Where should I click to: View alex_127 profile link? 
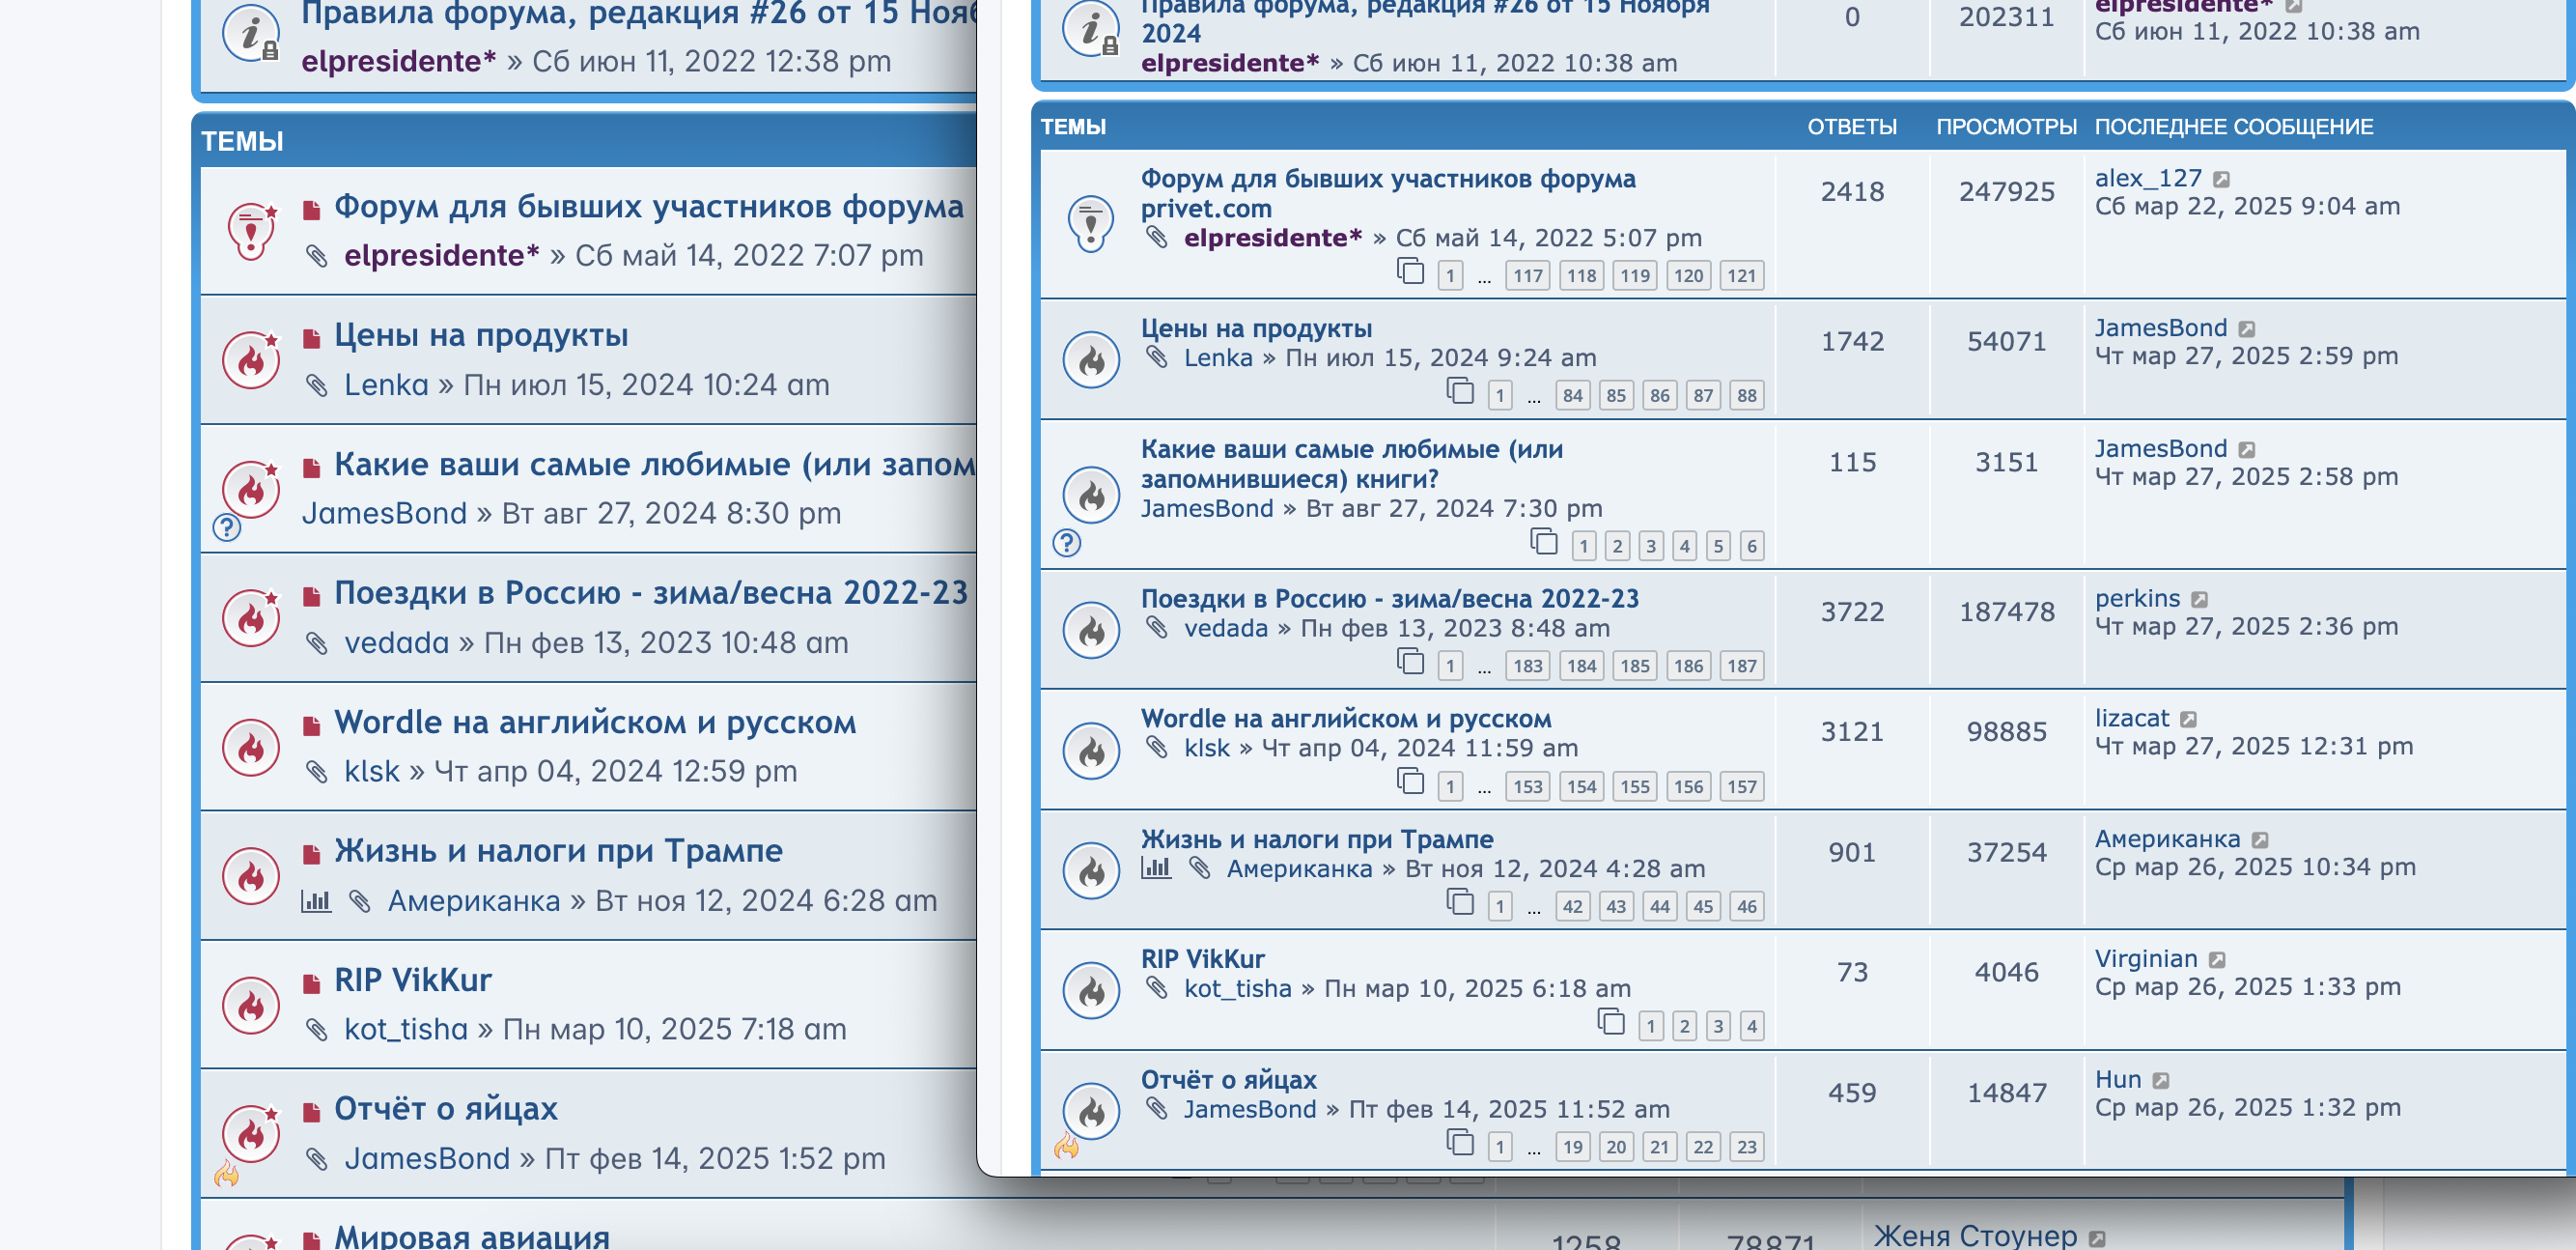[2148, 178]
